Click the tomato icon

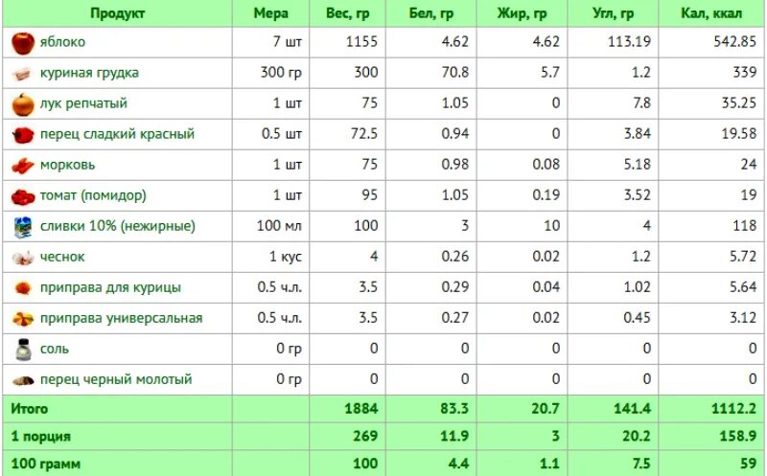pyautogui.click(x=23, y=197)
